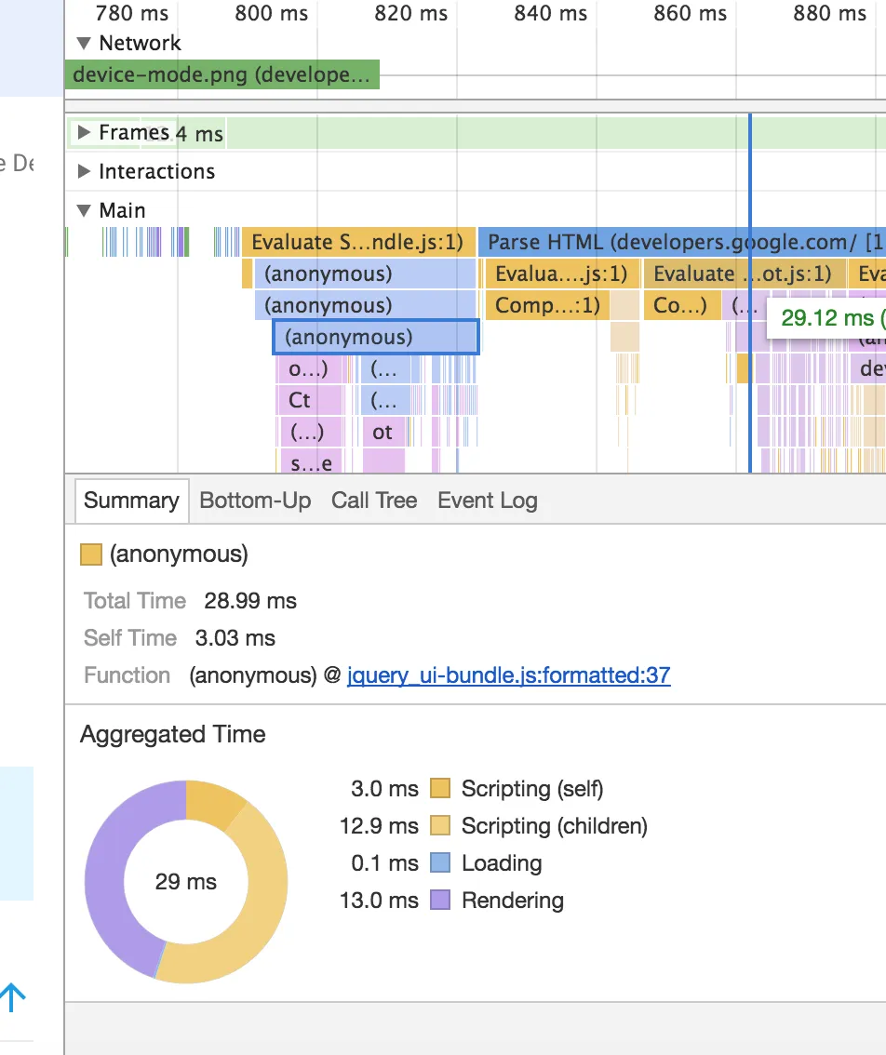Image resolution: width=886 pixels, height=1055 pixels.
Task: Click the Loading legend color swatch
Action: 440,863
